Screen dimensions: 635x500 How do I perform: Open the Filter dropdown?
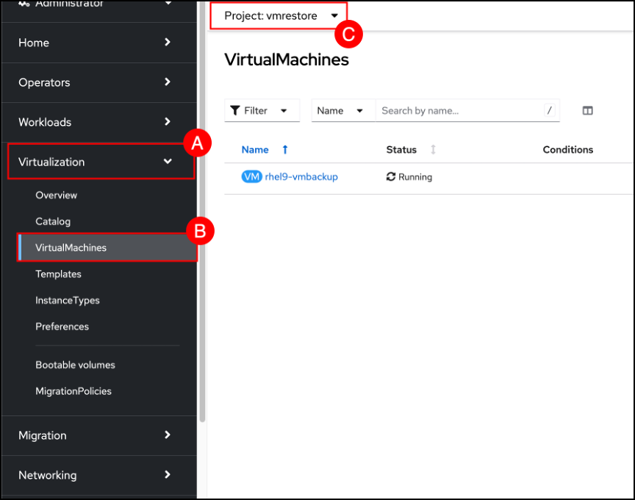click(262, 110)
